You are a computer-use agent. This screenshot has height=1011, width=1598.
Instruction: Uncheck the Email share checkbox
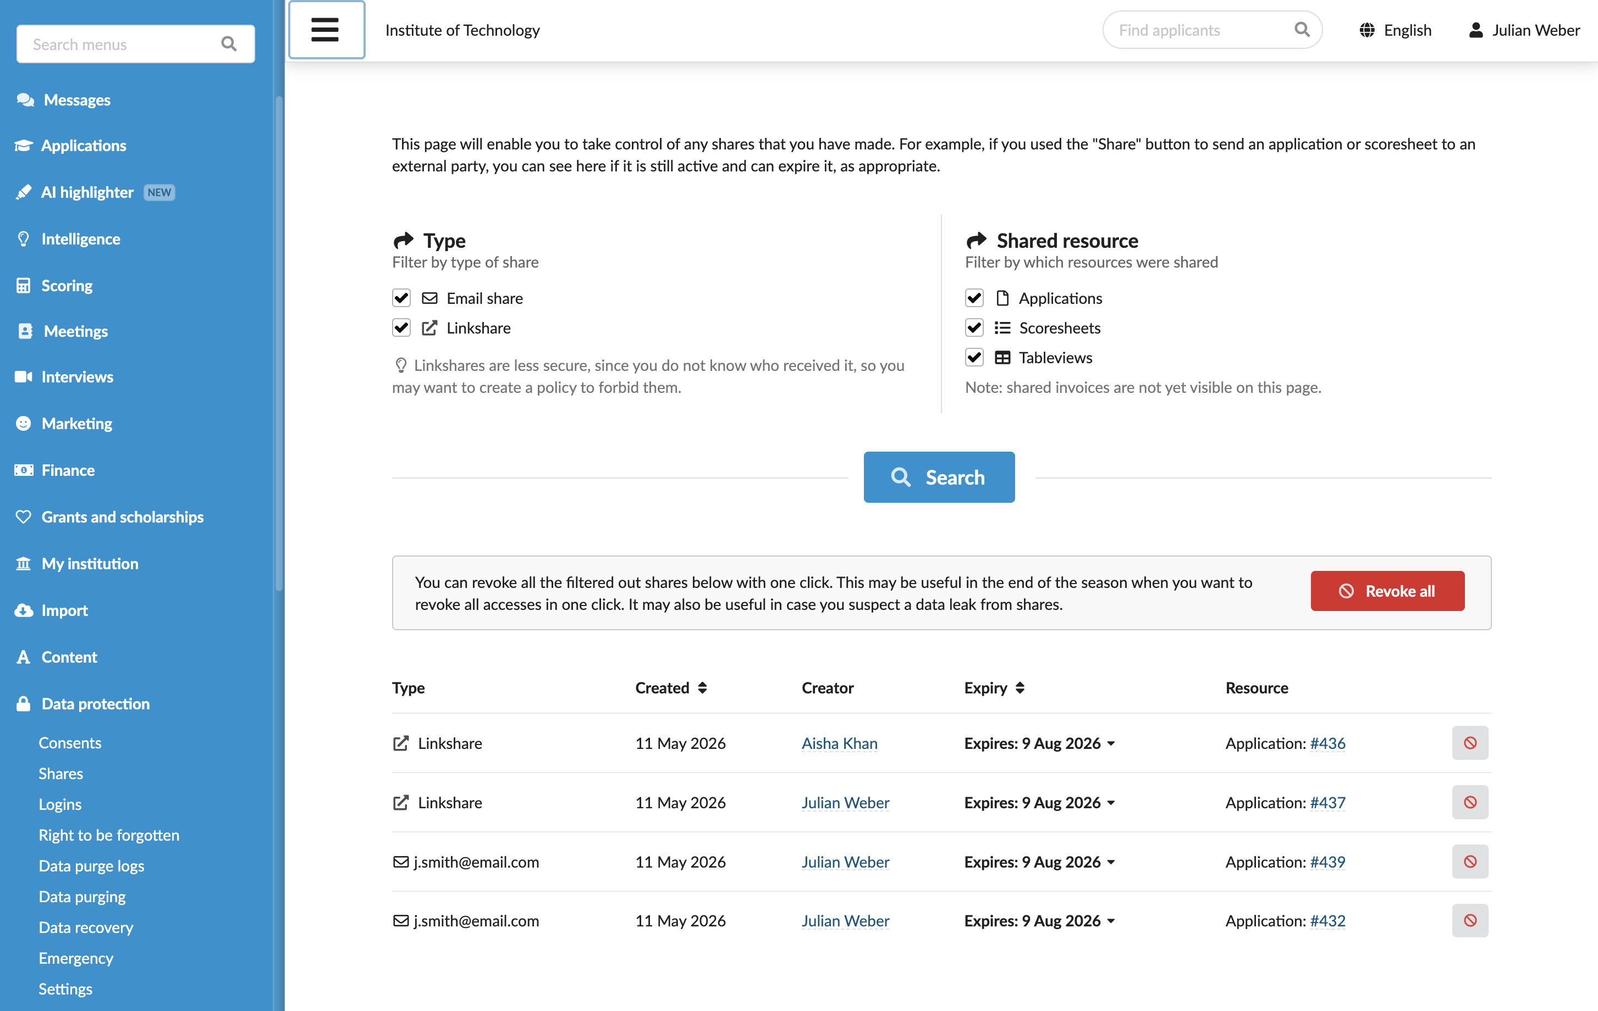click(x=401, y=298)
